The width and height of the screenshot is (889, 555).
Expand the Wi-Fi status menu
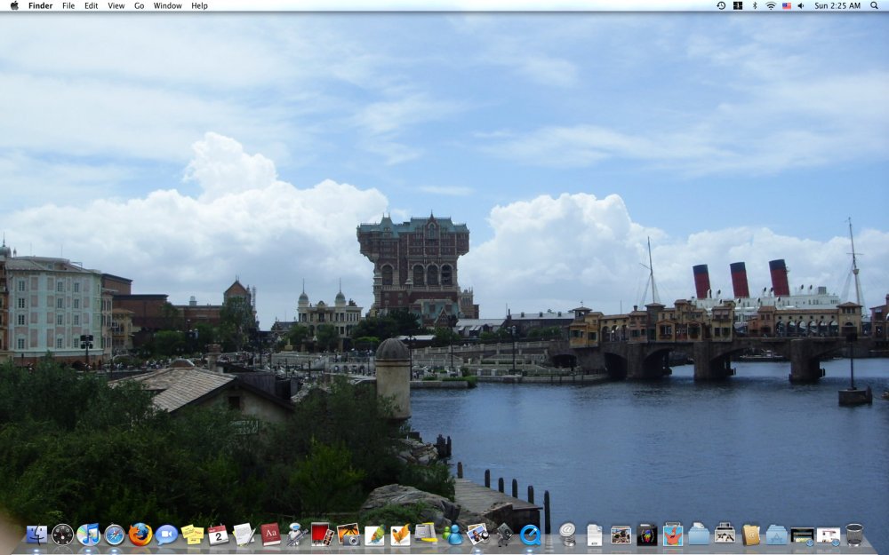(771, 5)
